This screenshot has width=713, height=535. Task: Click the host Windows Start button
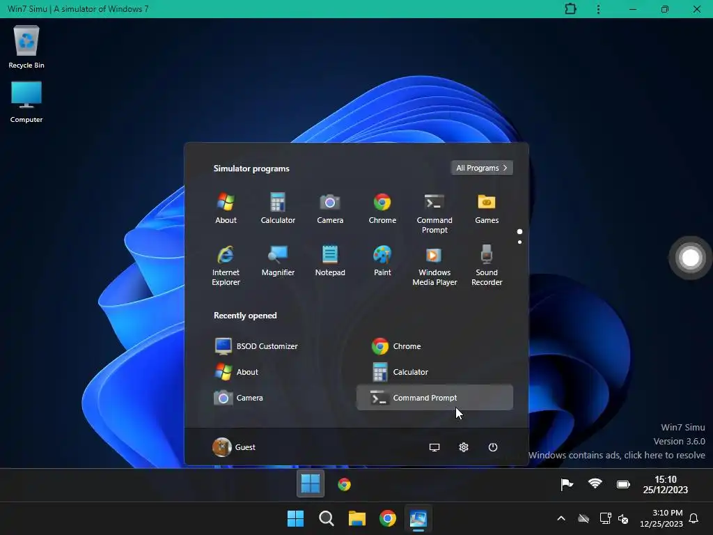point(295,518)
